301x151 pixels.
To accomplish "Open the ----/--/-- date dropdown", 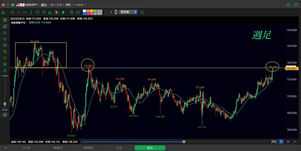I will click(x=81, y=5).
